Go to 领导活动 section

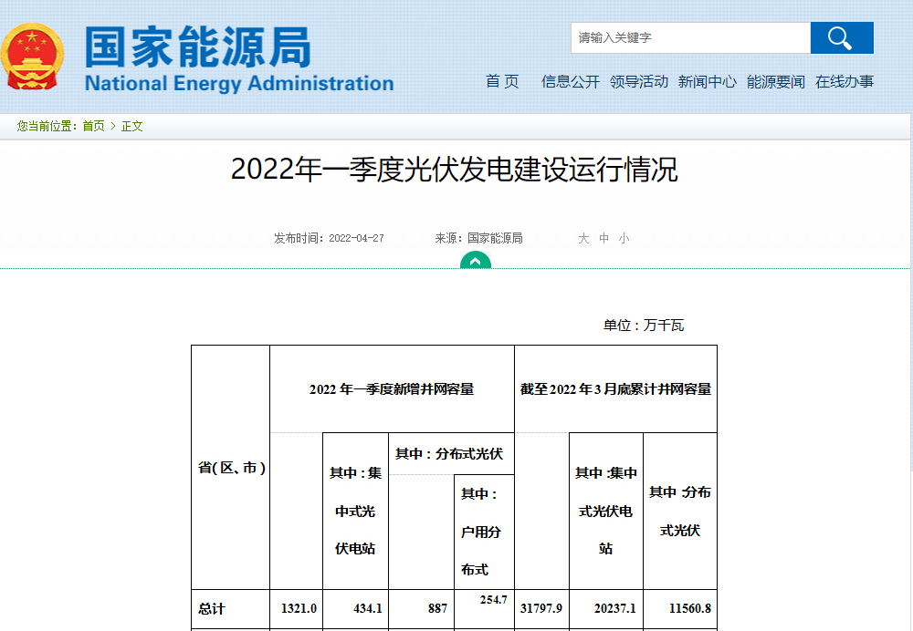pos(639,81)
